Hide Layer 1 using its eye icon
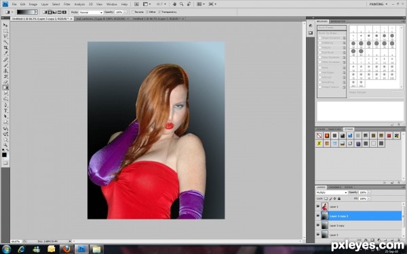Screen dimensions: 407x254 [318, 207]
